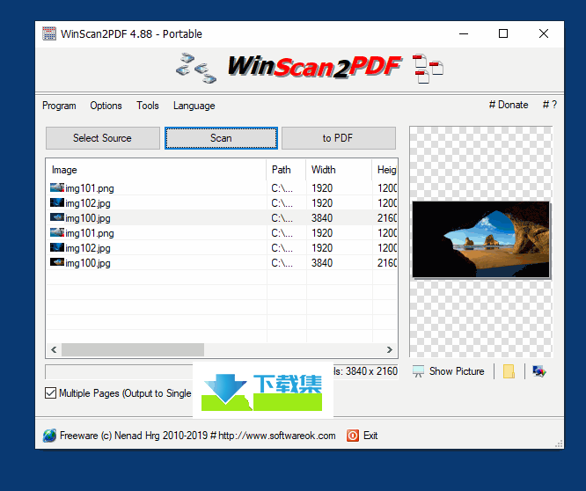586x491 pixels.
Task: Click the Image column header
Action: point(157,170)
